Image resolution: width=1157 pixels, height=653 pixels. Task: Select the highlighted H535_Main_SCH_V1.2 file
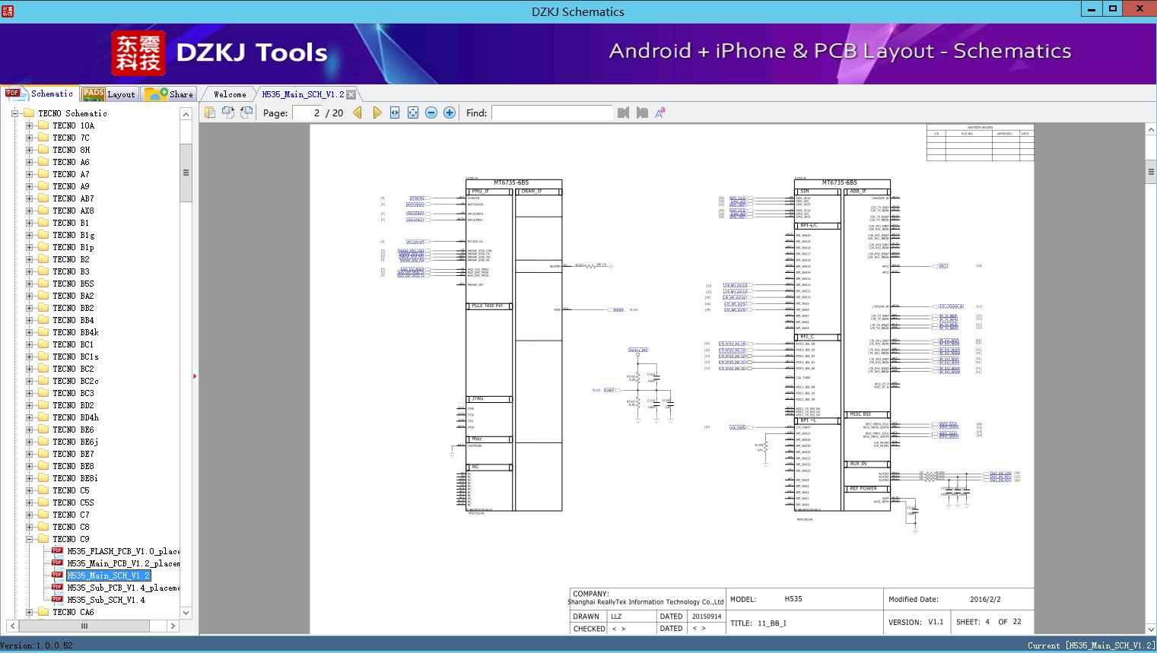coord(109,575)
